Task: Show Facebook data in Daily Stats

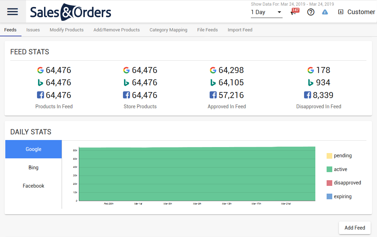Action: point(33,186)
